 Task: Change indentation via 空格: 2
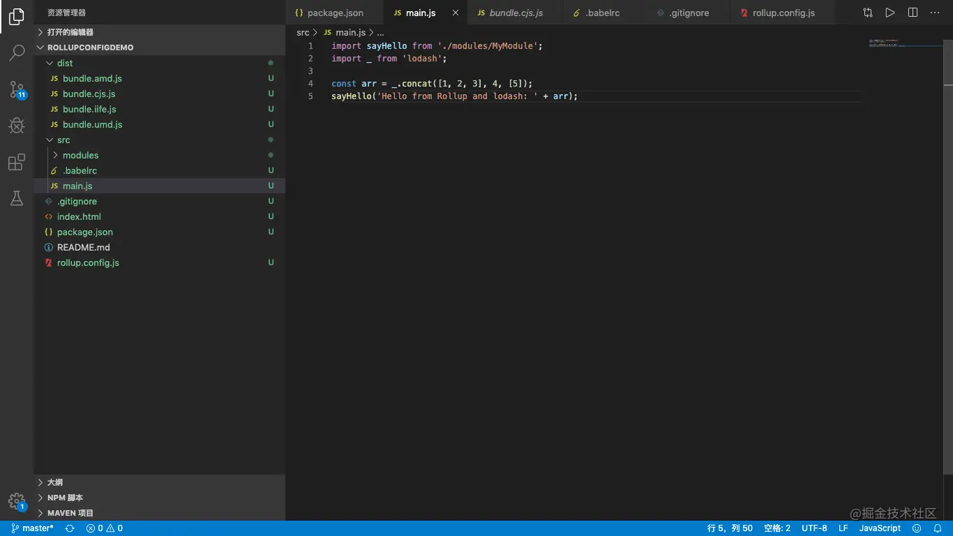777,528
